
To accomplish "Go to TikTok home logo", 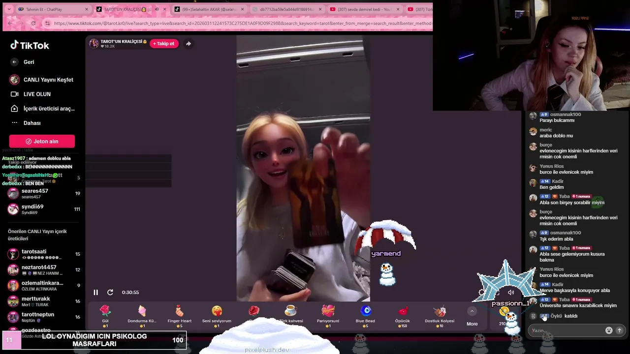I will tap(30, 45).
